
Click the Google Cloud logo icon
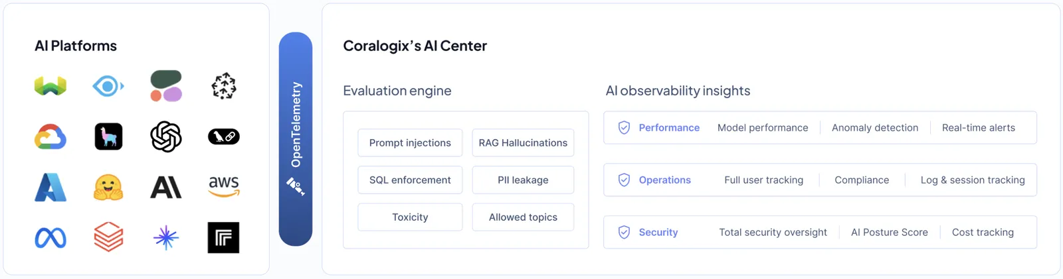(50, 137)
